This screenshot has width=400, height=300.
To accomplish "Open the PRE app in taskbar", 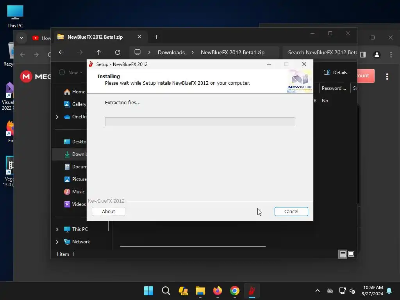I will tap(183, 291).
